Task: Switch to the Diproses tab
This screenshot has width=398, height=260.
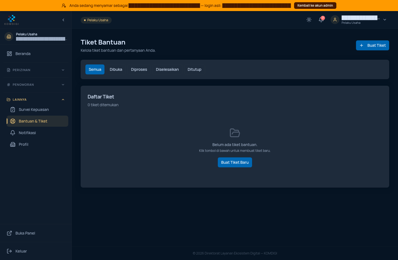Action: [x=139, y=69]
